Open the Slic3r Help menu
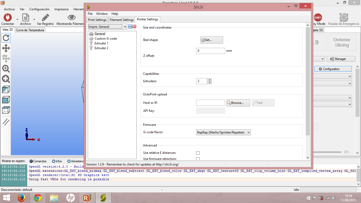 pos(115,14)
